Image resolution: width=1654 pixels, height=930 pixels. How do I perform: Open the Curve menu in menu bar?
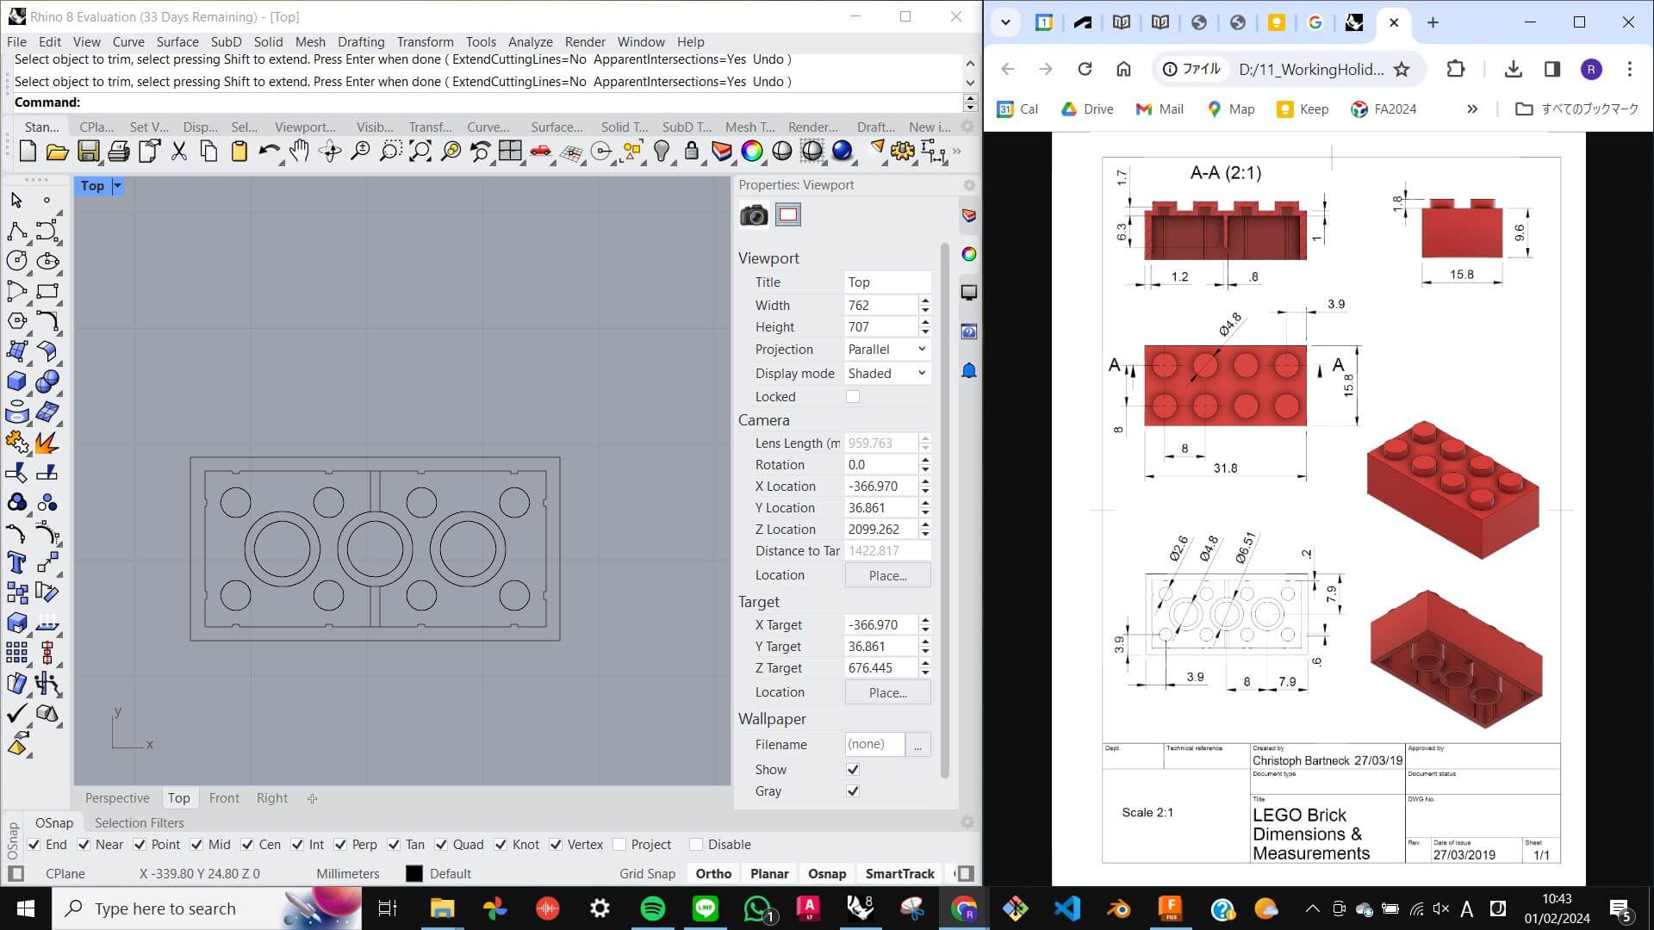pos(128,40)
